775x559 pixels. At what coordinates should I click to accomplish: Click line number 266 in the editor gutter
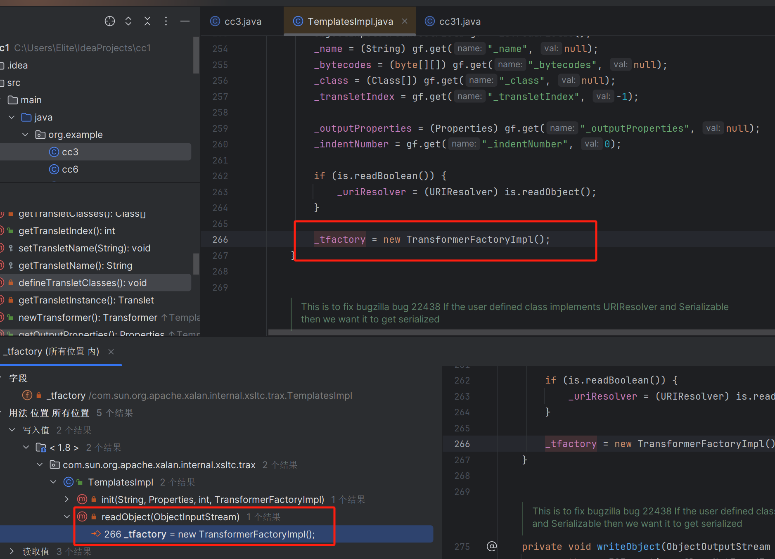(x=220, y=239)
